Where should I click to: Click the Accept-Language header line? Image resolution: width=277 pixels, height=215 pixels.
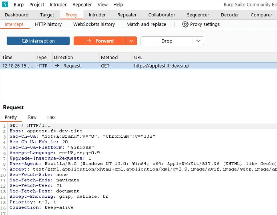(54, 153)
